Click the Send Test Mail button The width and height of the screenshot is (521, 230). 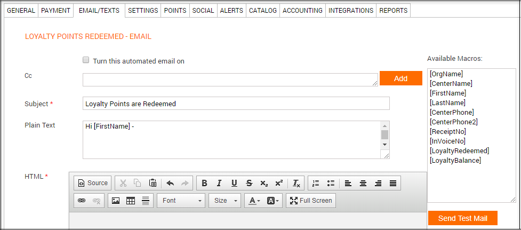click(462, 218)
